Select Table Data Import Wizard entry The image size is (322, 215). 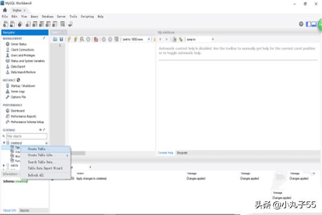pyautogui.click(x=46, y=168)
